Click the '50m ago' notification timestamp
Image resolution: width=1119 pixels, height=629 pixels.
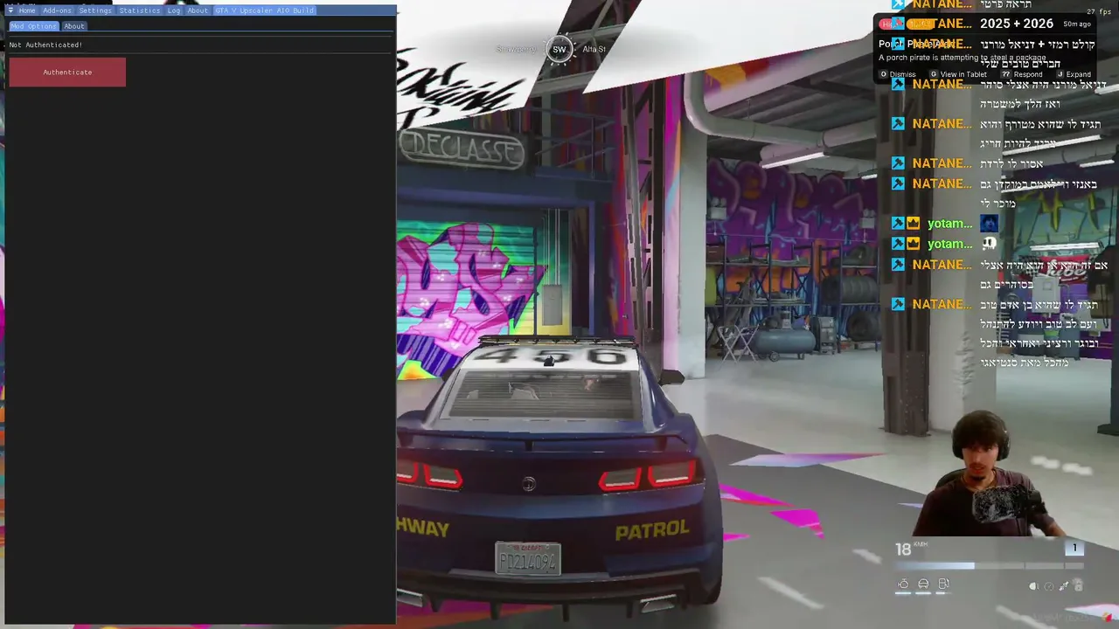click(x=1077, y=24)
